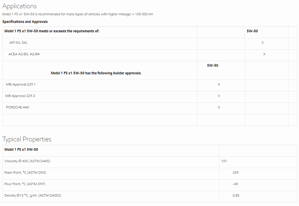Click the builder approvals header text
This screenshot has height=206, width=299.
[x=96, y=73]
